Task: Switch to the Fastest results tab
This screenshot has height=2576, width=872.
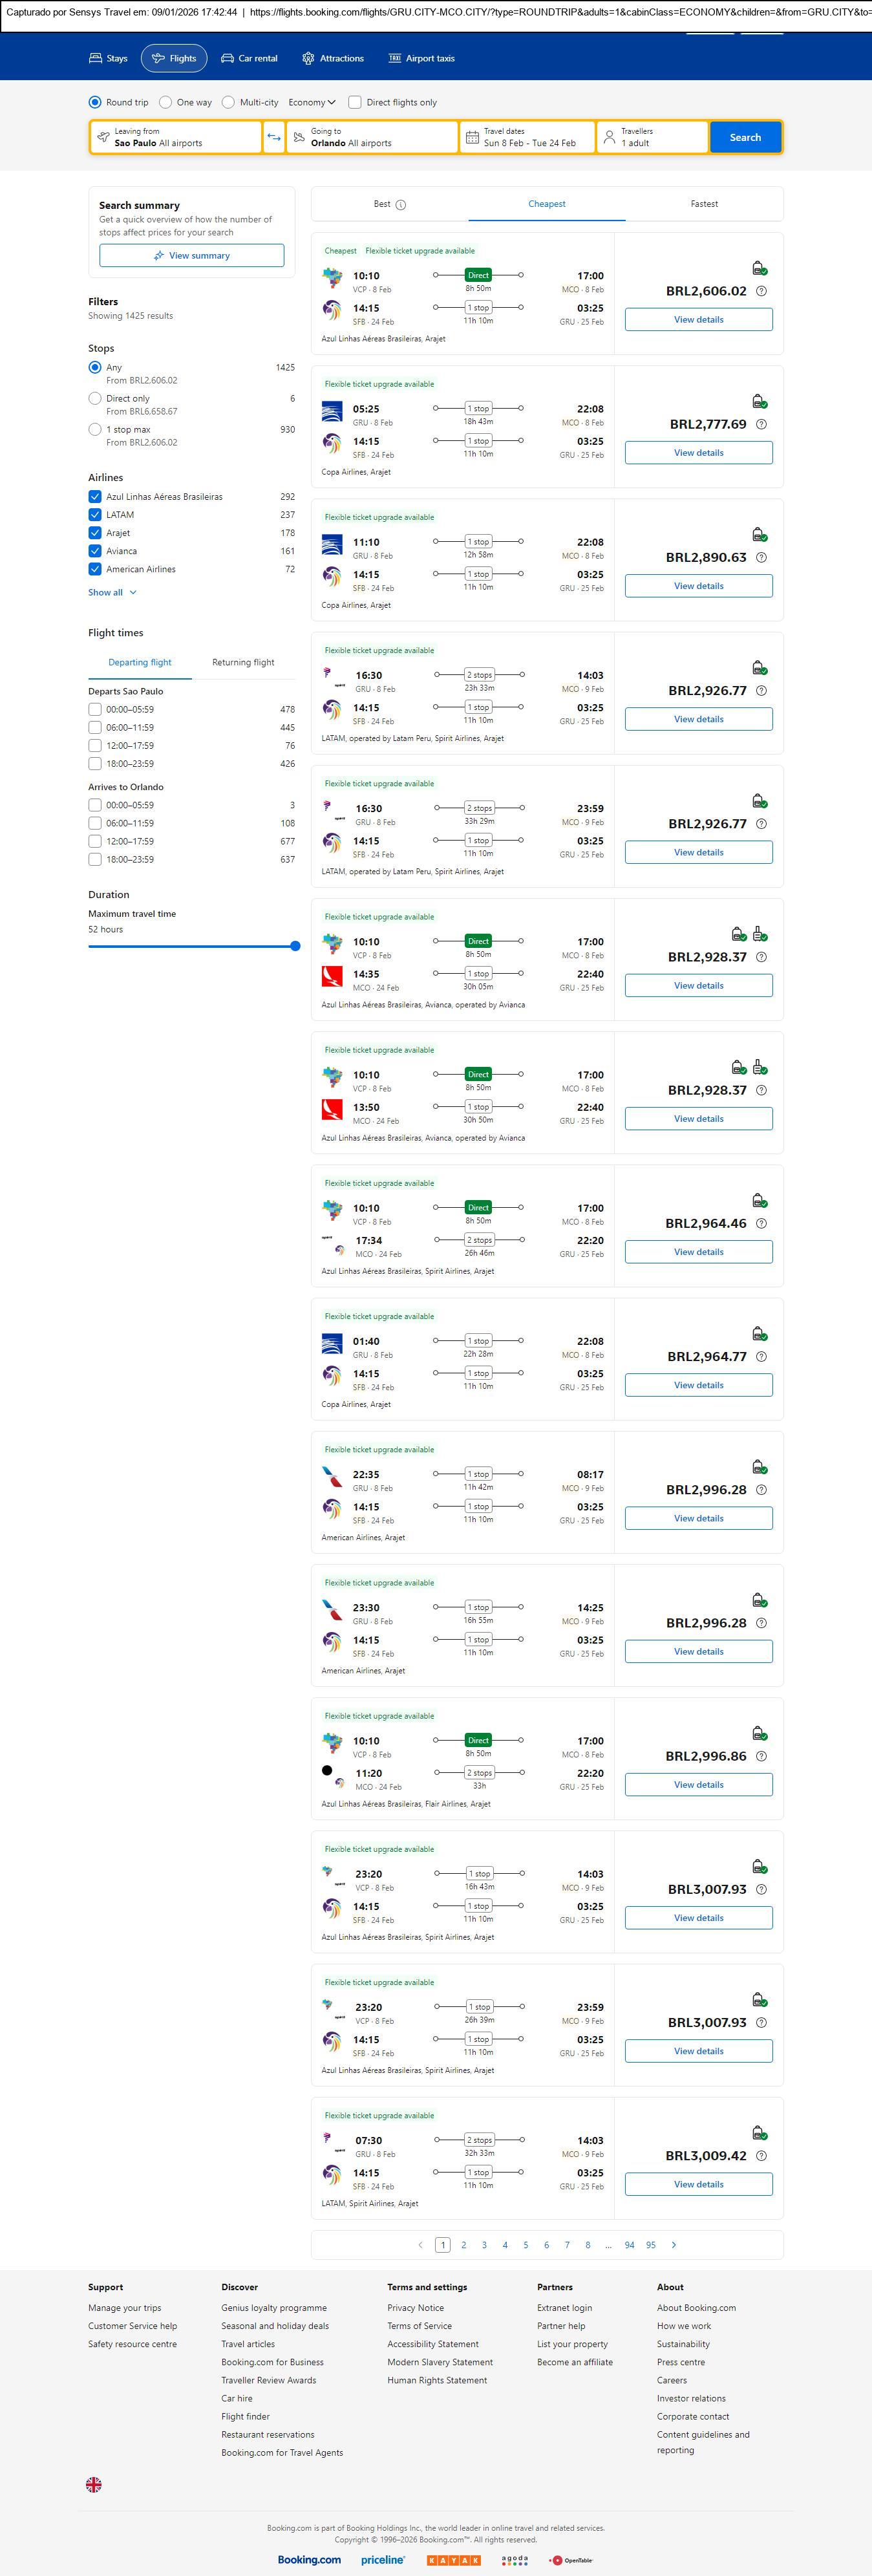Action: click(x=704, y=204)
